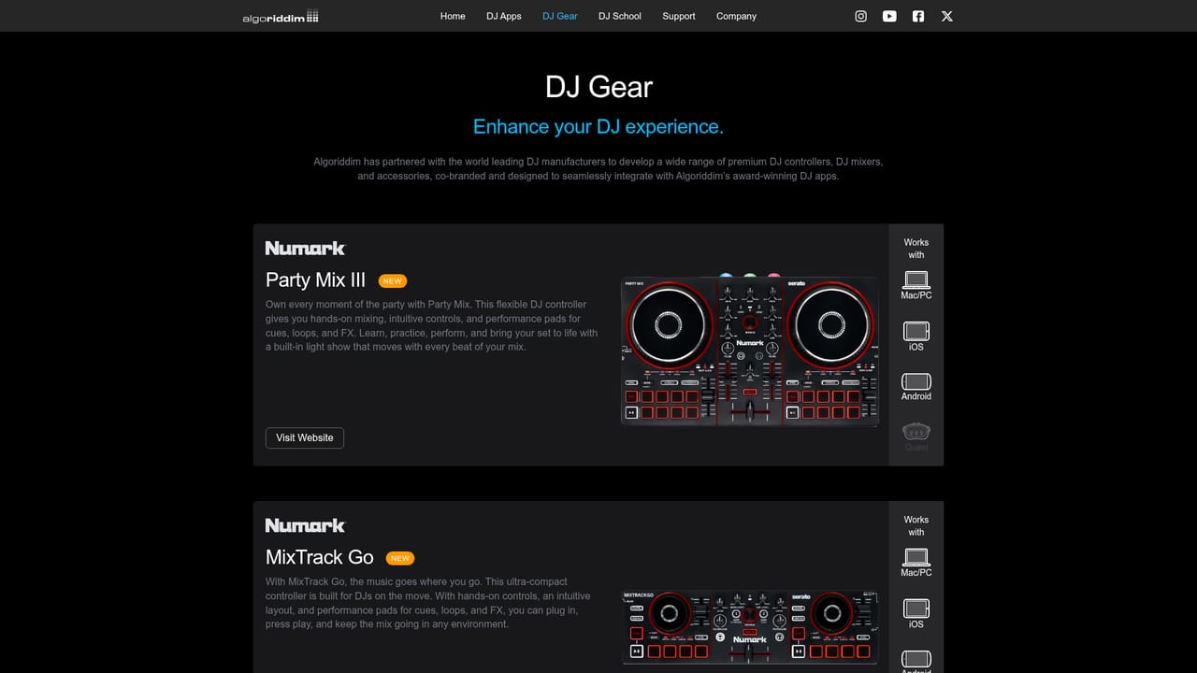This screenshot has width=1197, height=673.
Task: Open DJ School navigation item
Action: pyautogui.click(x=620, y=16)
